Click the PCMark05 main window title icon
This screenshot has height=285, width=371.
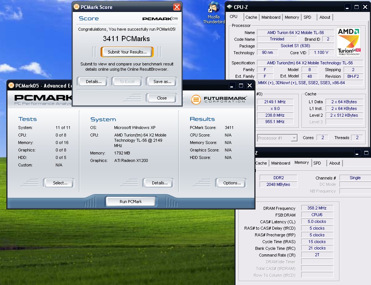click(11, 85)
